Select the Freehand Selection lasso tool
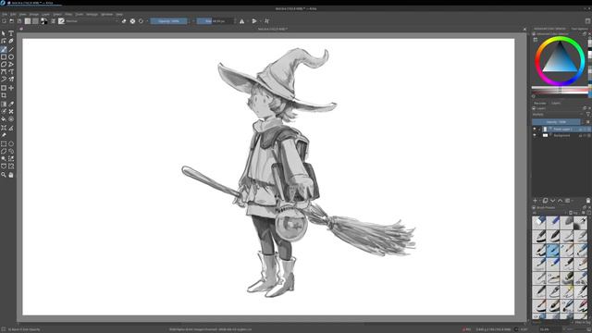The height and width of the screenshot is (333, 592). pos(11,152)
